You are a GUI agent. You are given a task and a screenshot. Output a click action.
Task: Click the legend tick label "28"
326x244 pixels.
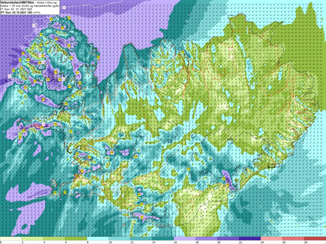pos(306,242)
